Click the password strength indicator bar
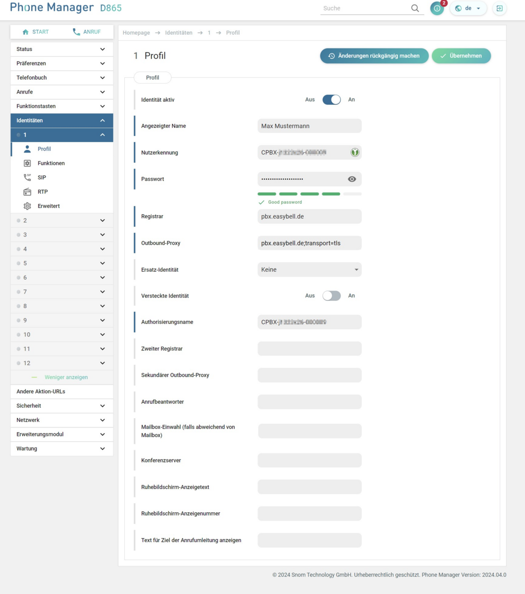Screen dimensions: 525x594 [x=309, y=194]
